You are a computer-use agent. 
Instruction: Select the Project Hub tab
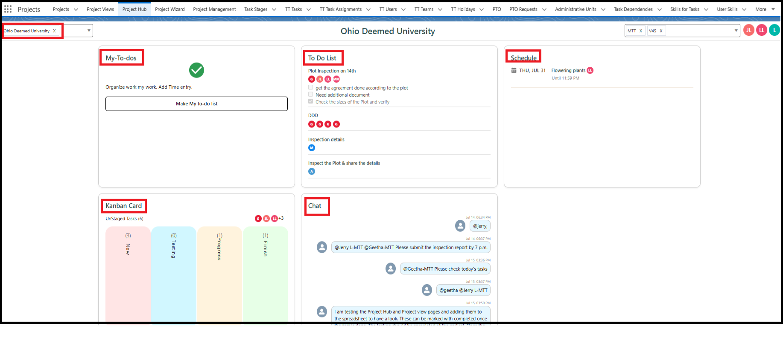134,9
